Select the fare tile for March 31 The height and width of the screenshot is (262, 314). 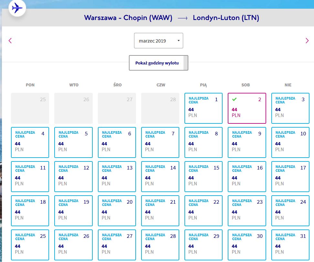pyautogui.click(x=290, y=245)
